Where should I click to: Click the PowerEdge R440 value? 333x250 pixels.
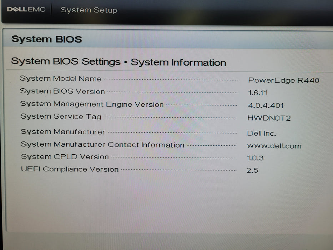284,80
